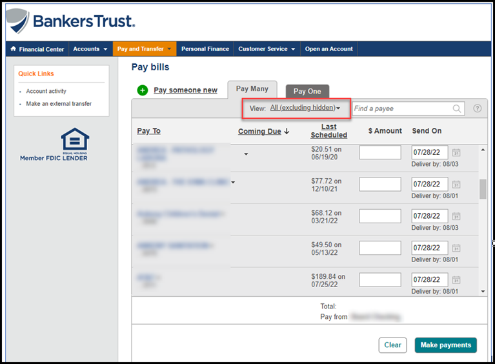The image size is (495, 364).
Task: Expand the Customer Service menu
Action: pos(267,49)
